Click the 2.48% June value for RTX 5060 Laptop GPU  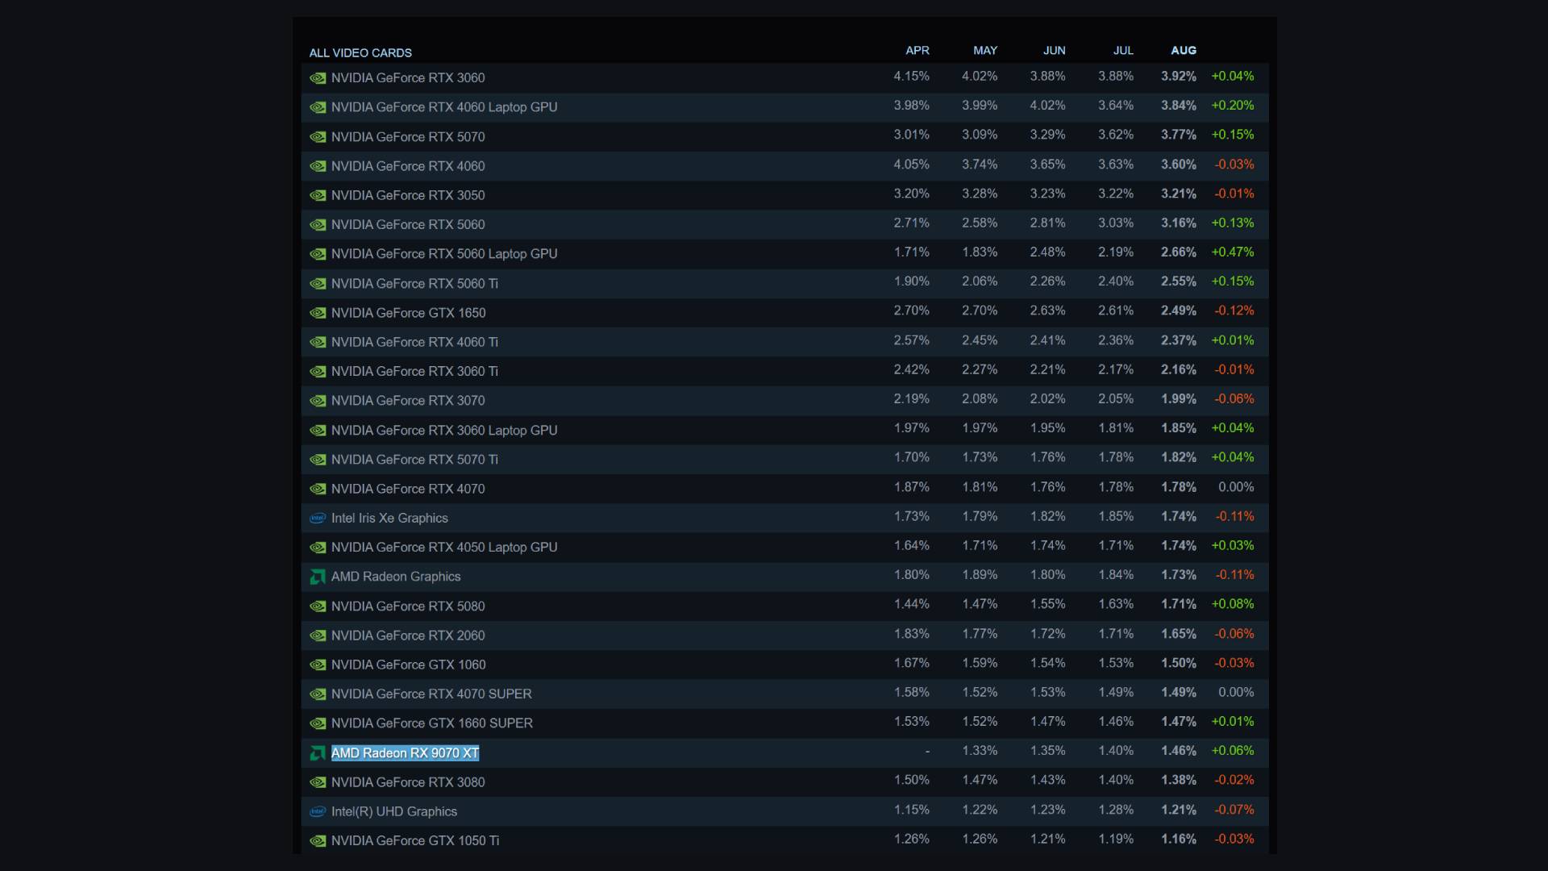(x=1047, y=252)
